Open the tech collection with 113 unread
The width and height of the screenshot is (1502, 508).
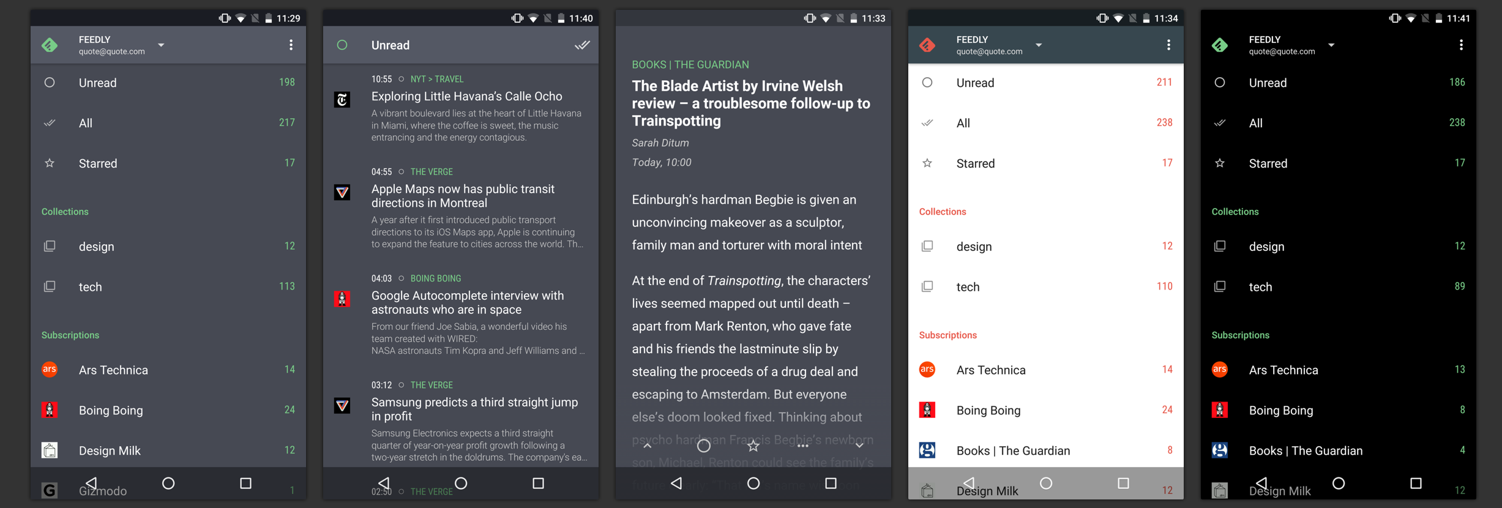pyautogui.click(x=168, y=286)
